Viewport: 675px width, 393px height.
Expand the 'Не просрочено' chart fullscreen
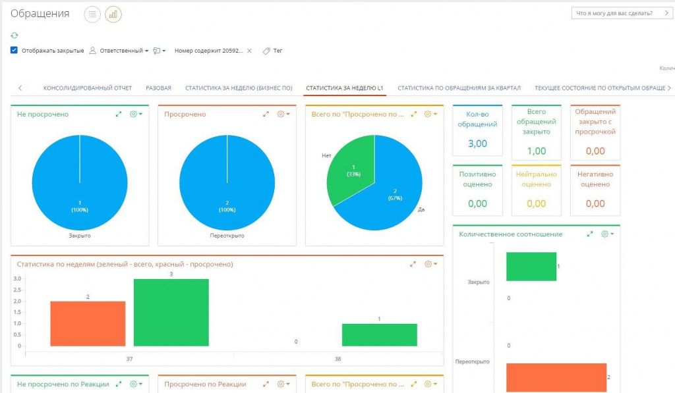119,114
